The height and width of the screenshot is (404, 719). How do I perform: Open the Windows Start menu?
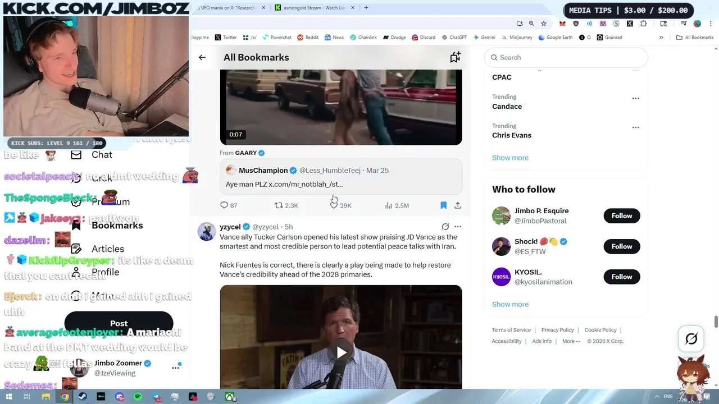[9, 397]
